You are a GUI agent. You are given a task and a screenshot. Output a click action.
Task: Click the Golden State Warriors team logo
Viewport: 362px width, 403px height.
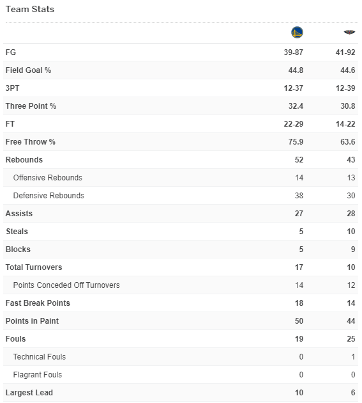[297, 33]
